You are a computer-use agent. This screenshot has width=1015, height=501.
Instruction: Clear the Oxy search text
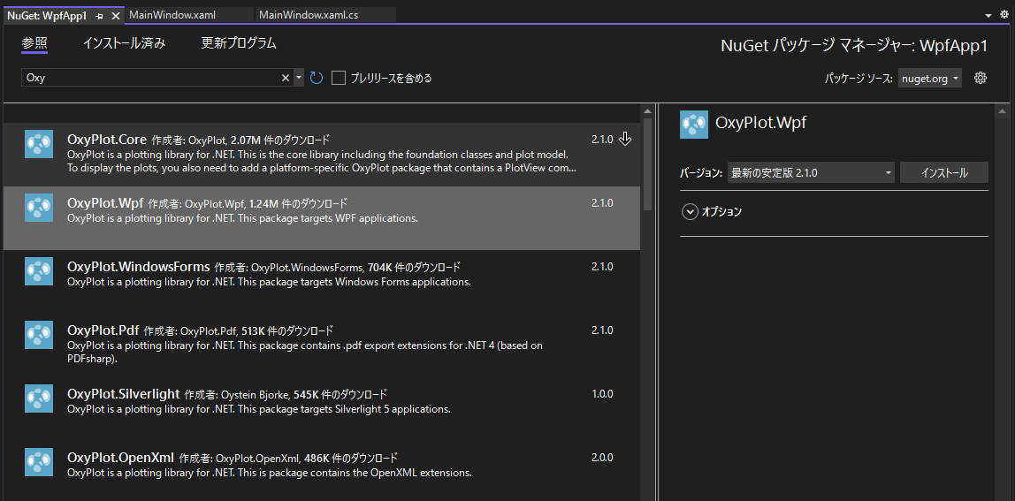pyautogui.click(x=286, y=78)
